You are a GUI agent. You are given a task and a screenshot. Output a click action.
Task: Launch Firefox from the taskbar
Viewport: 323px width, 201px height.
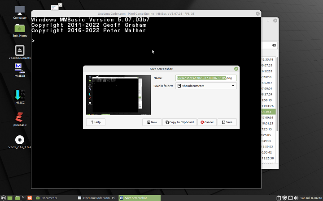[30, 197]
